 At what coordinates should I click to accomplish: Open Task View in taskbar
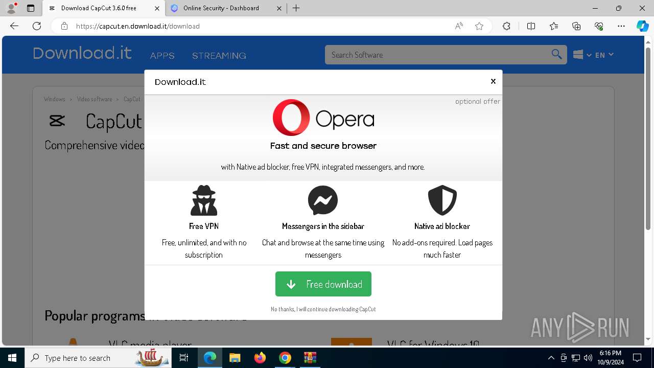point(184,358)
